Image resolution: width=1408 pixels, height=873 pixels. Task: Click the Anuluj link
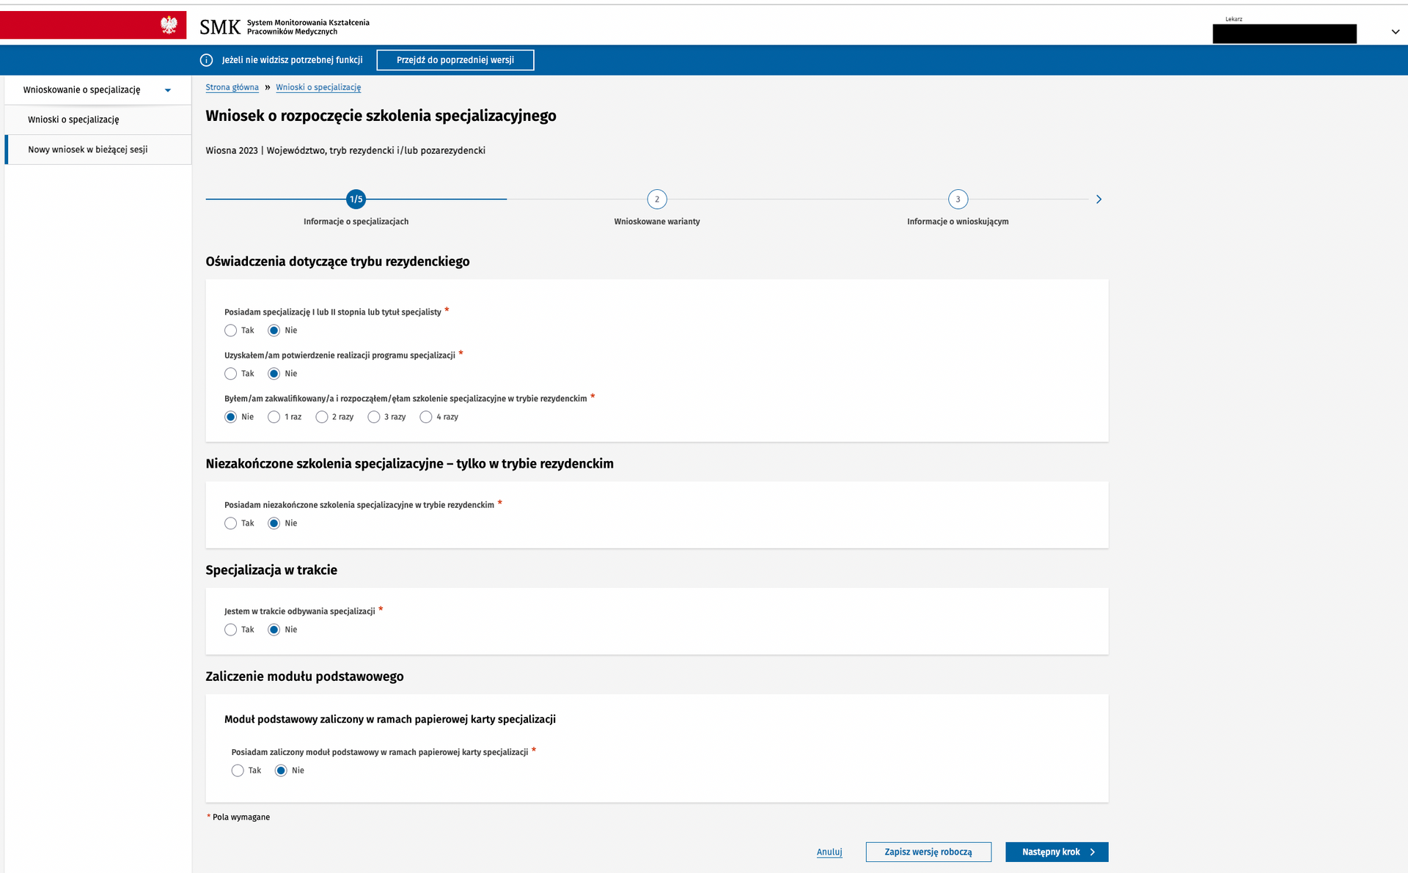pyautogui.click(x=829, y=852)
